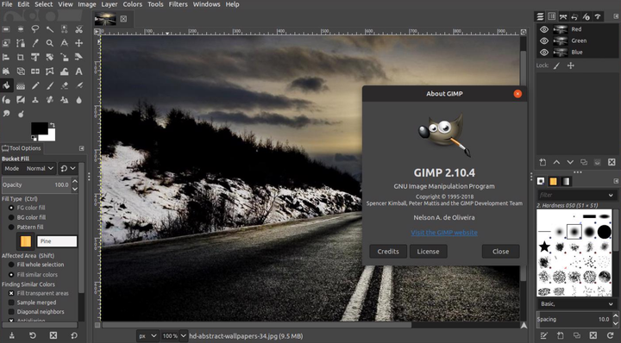Delete channel with the X icon

[612, 162]
